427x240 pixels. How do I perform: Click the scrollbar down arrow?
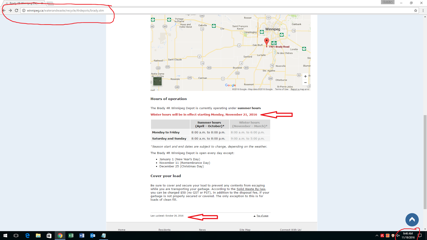point(425,229)
